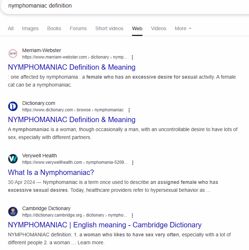Click the Cambridge Dictionary favicon logo
This screenshot has width=249, height=250.
pyautogui.click(x=13, y=212)
